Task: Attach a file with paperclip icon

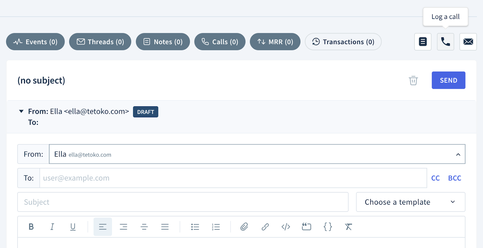Action: (x=244, y=227)
